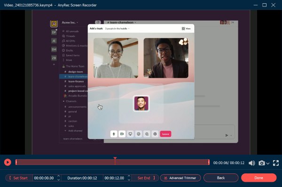Select the team-finance channel

76,82
